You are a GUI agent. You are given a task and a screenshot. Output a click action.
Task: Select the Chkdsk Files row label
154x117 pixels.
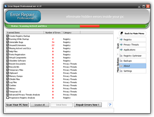[x=14, y=79]
